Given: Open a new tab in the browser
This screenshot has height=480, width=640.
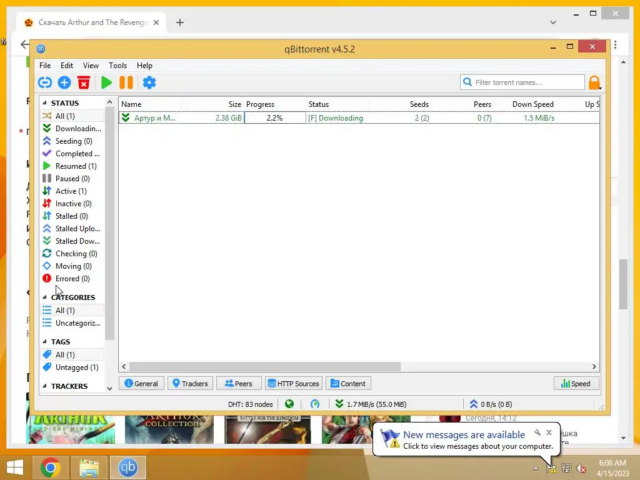Looking at the screenshot, I should [180, 22].
